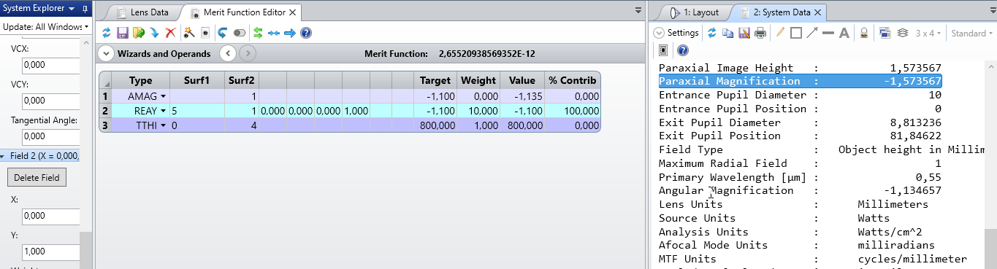The height and width of the screenshot is (269, 997).
Task: Lock the System Data window with padlock icon
Action: tap(863, 33)
